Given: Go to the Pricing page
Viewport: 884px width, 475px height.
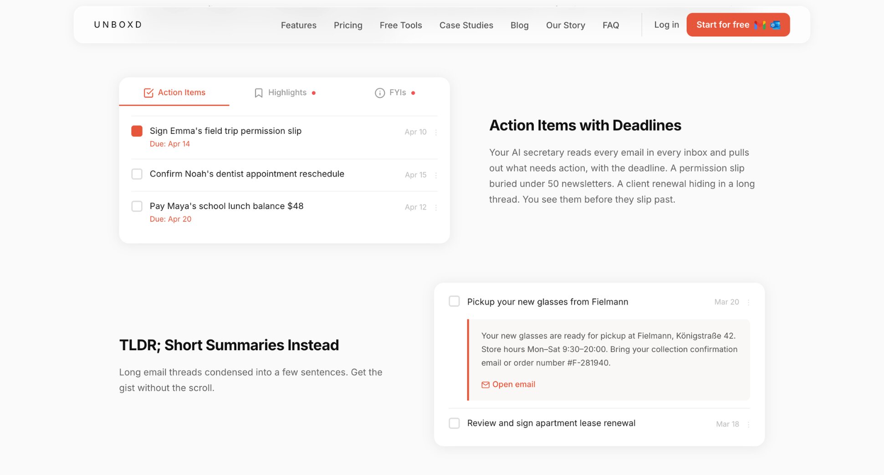Looking at the screenshot, I should 348,25.
